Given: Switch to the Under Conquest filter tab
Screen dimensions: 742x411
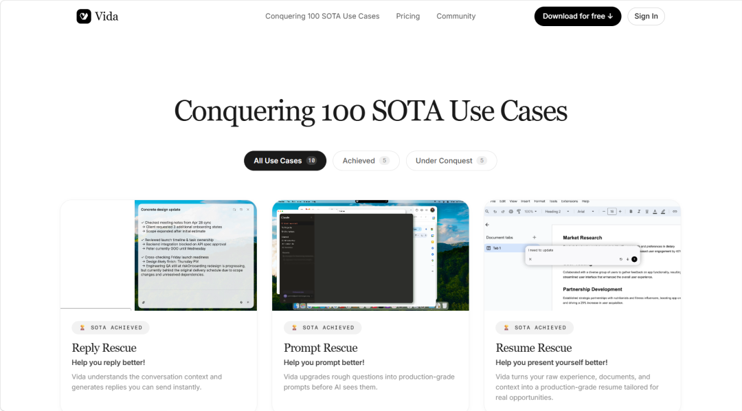Looking at the screenshot, I should coord(451,161).
